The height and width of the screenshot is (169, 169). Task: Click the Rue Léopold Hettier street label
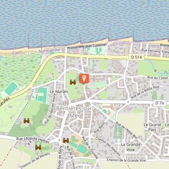click(x=33, y=140)
